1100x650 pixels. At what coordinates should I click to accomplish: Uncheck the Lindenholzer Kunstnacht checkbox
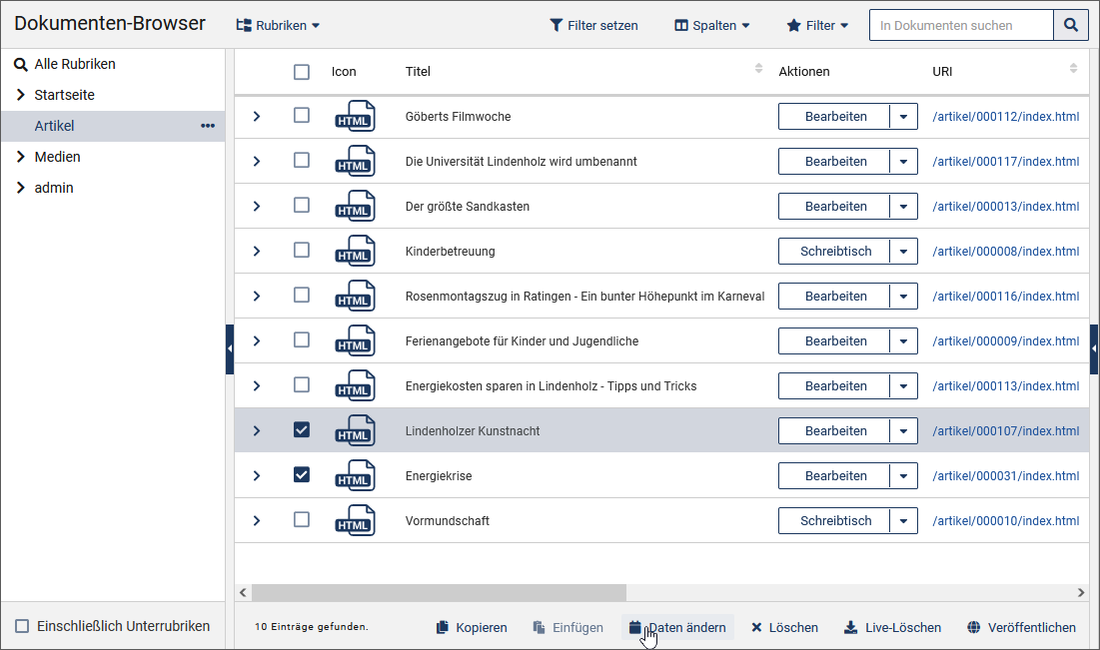302,429
